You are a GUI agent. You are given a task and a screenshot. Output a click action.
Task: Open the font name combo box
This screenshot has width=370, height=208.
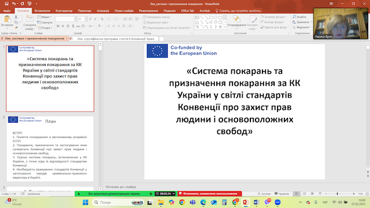(66, 19)
